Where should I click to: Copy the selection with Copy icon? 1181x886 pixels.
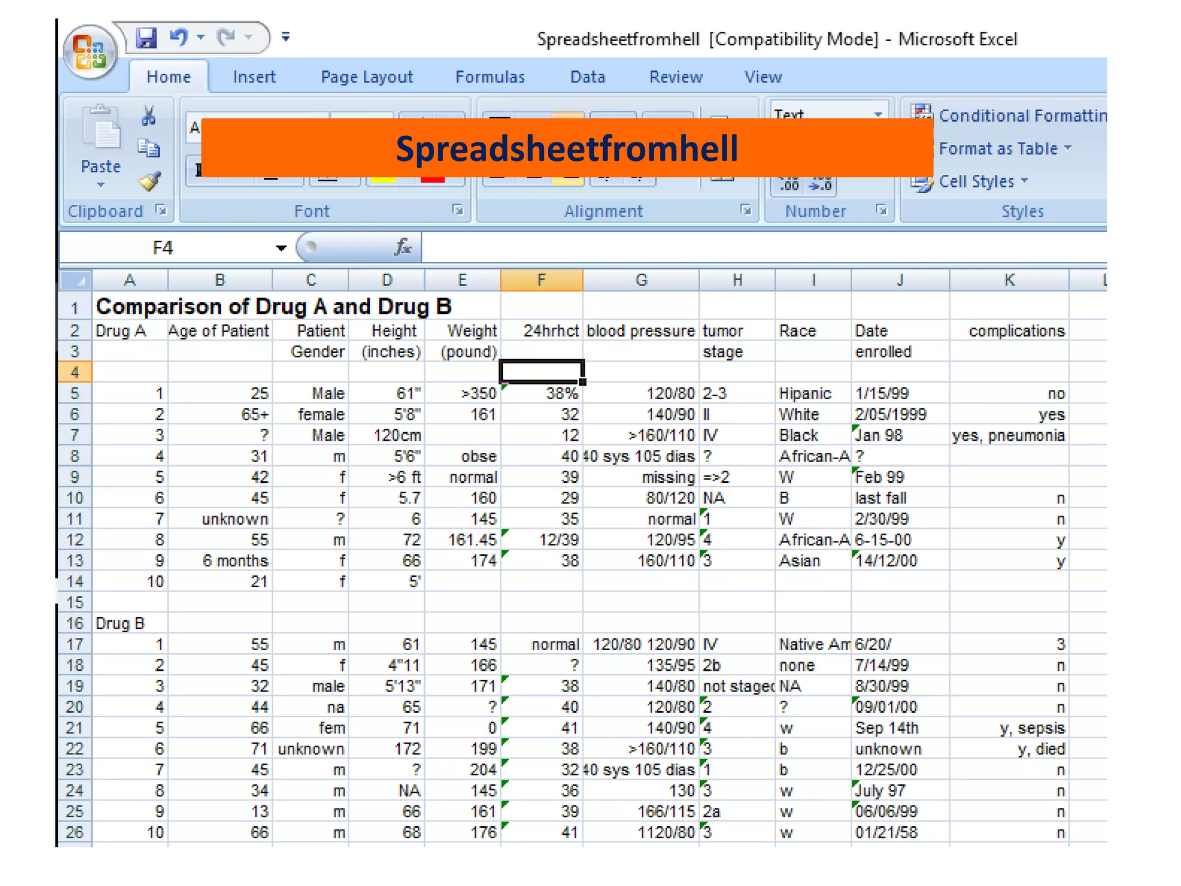coord(149,148)
